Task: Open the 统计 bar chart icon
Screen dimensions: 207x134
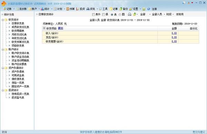Action: point(42,9)
